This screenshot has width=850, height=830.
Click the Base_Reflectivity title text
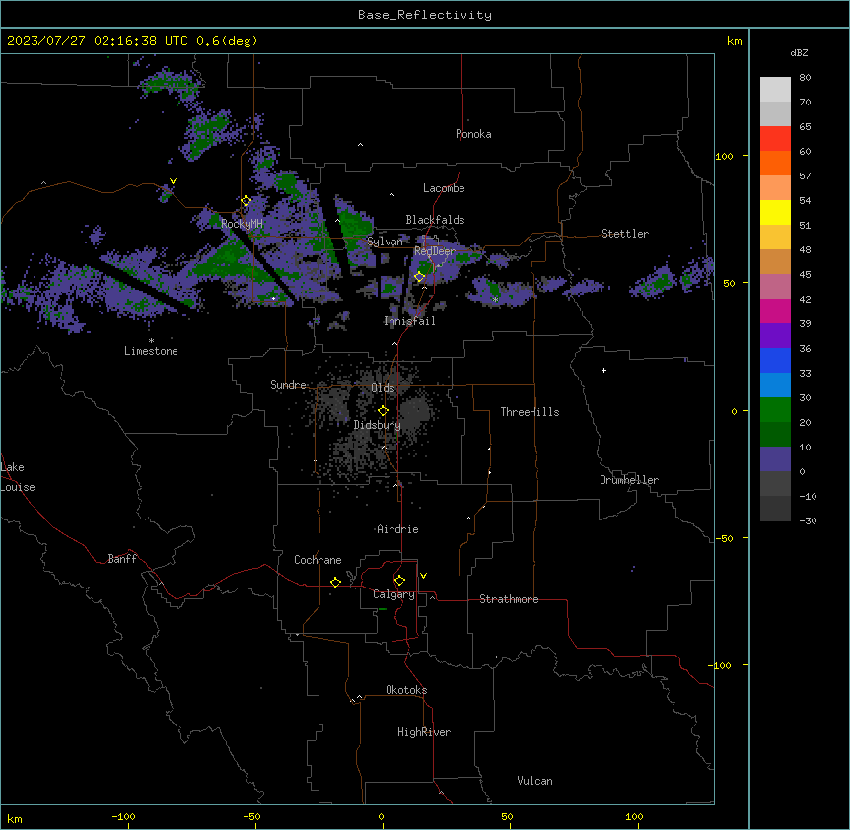coord(425,15)
